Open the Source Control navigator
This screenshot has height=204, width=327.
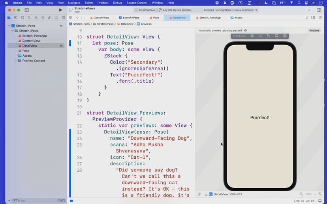[x=16, y=18]
